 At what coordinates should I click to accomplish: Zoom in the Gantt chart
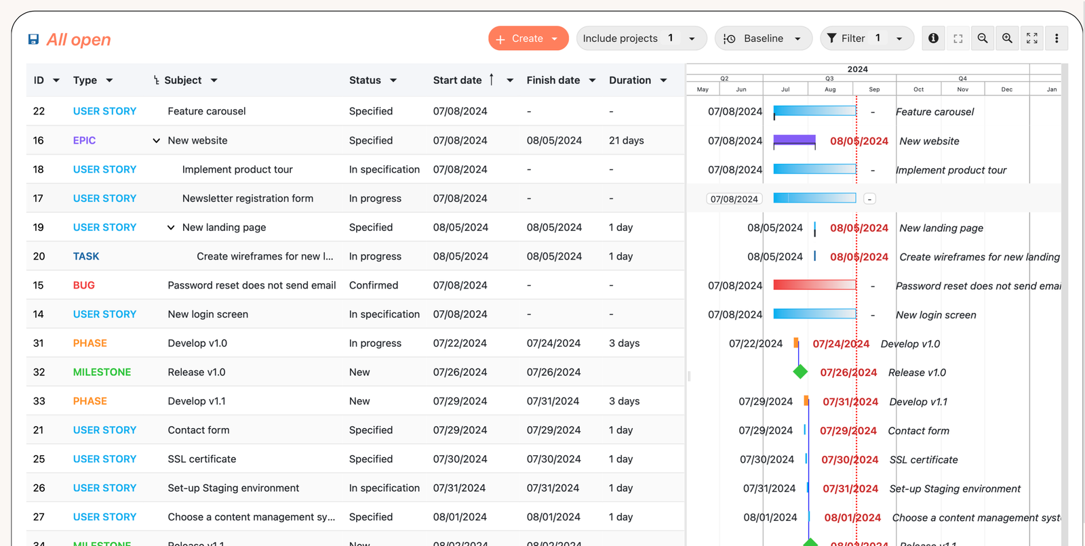1008,39
